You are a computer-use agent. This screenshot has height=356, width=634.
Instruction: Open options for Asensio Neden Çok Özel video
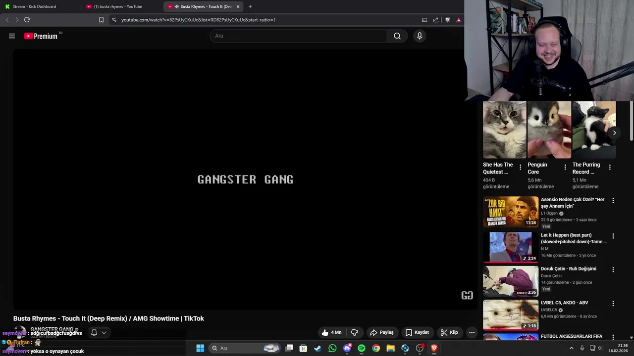(613, 200)
